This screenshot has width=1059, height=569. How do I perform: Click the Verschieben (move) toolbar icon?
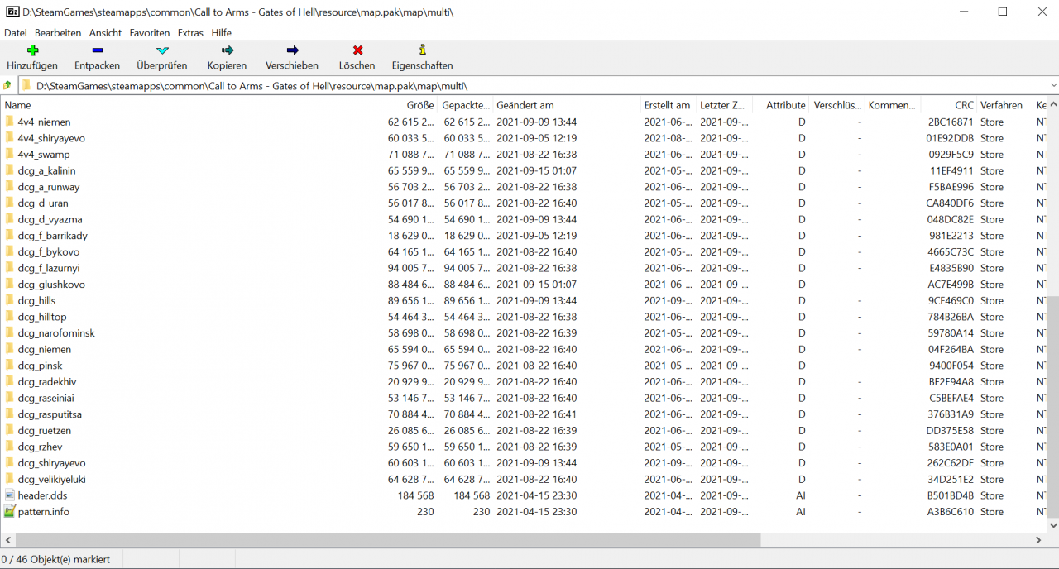291,51
